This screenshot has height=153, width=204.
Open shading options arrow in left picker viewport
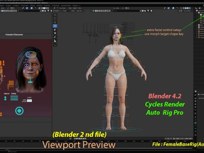(x=50, y=8)
